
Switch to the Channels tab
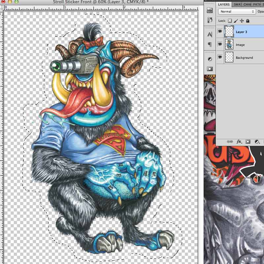(247, 5)
